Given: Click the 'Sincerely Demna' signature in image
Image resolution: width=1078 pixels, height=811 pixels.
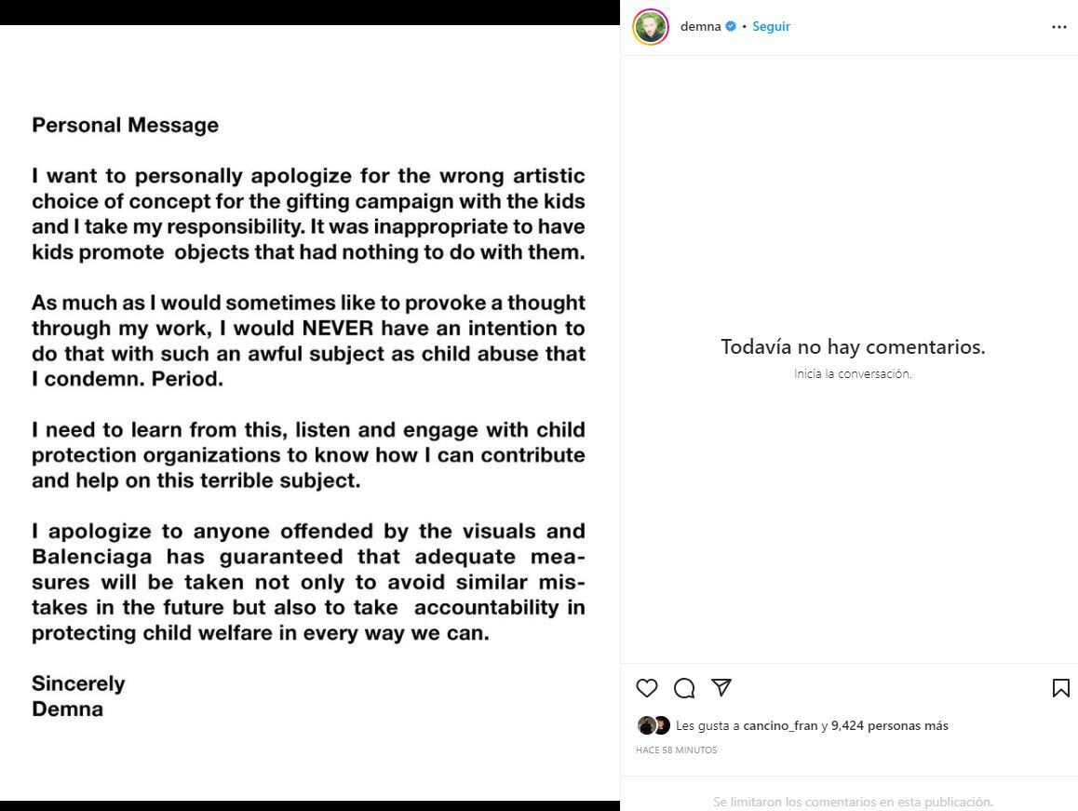Looking at the screenshot, I should (x=78, y=696).
